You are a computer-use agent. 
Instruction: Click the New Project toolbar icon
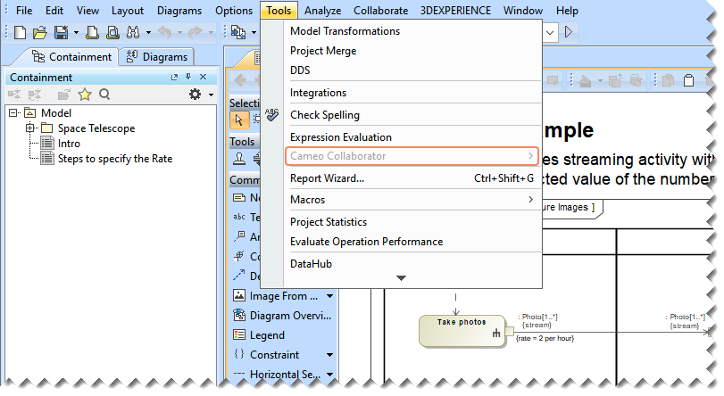coord(20,32)
